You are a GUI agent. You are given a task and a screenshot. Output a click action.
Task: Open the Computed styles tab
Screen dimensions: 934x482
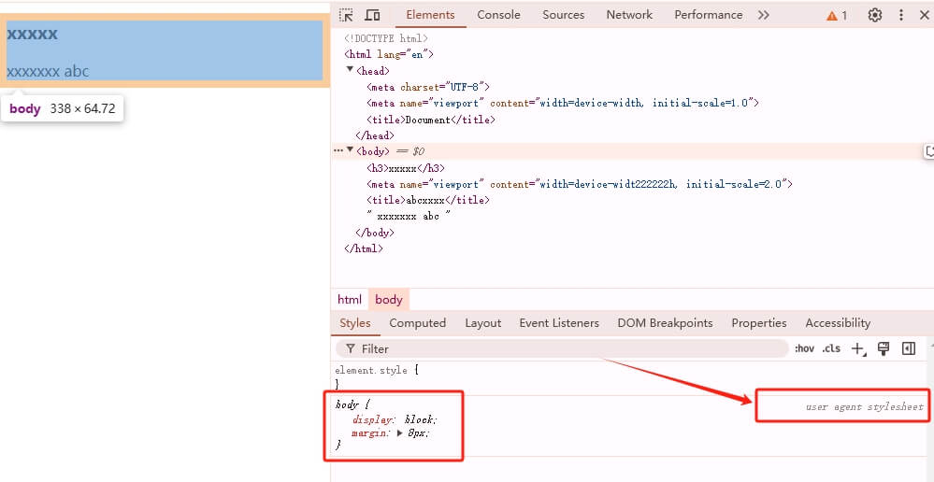417,323
